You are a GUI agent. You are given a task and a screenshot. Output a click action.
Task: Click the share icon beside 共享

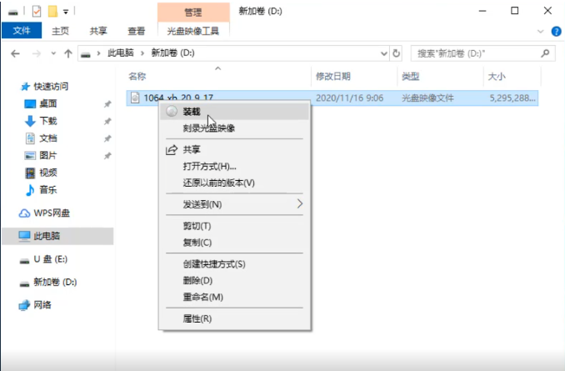(171, 150)
